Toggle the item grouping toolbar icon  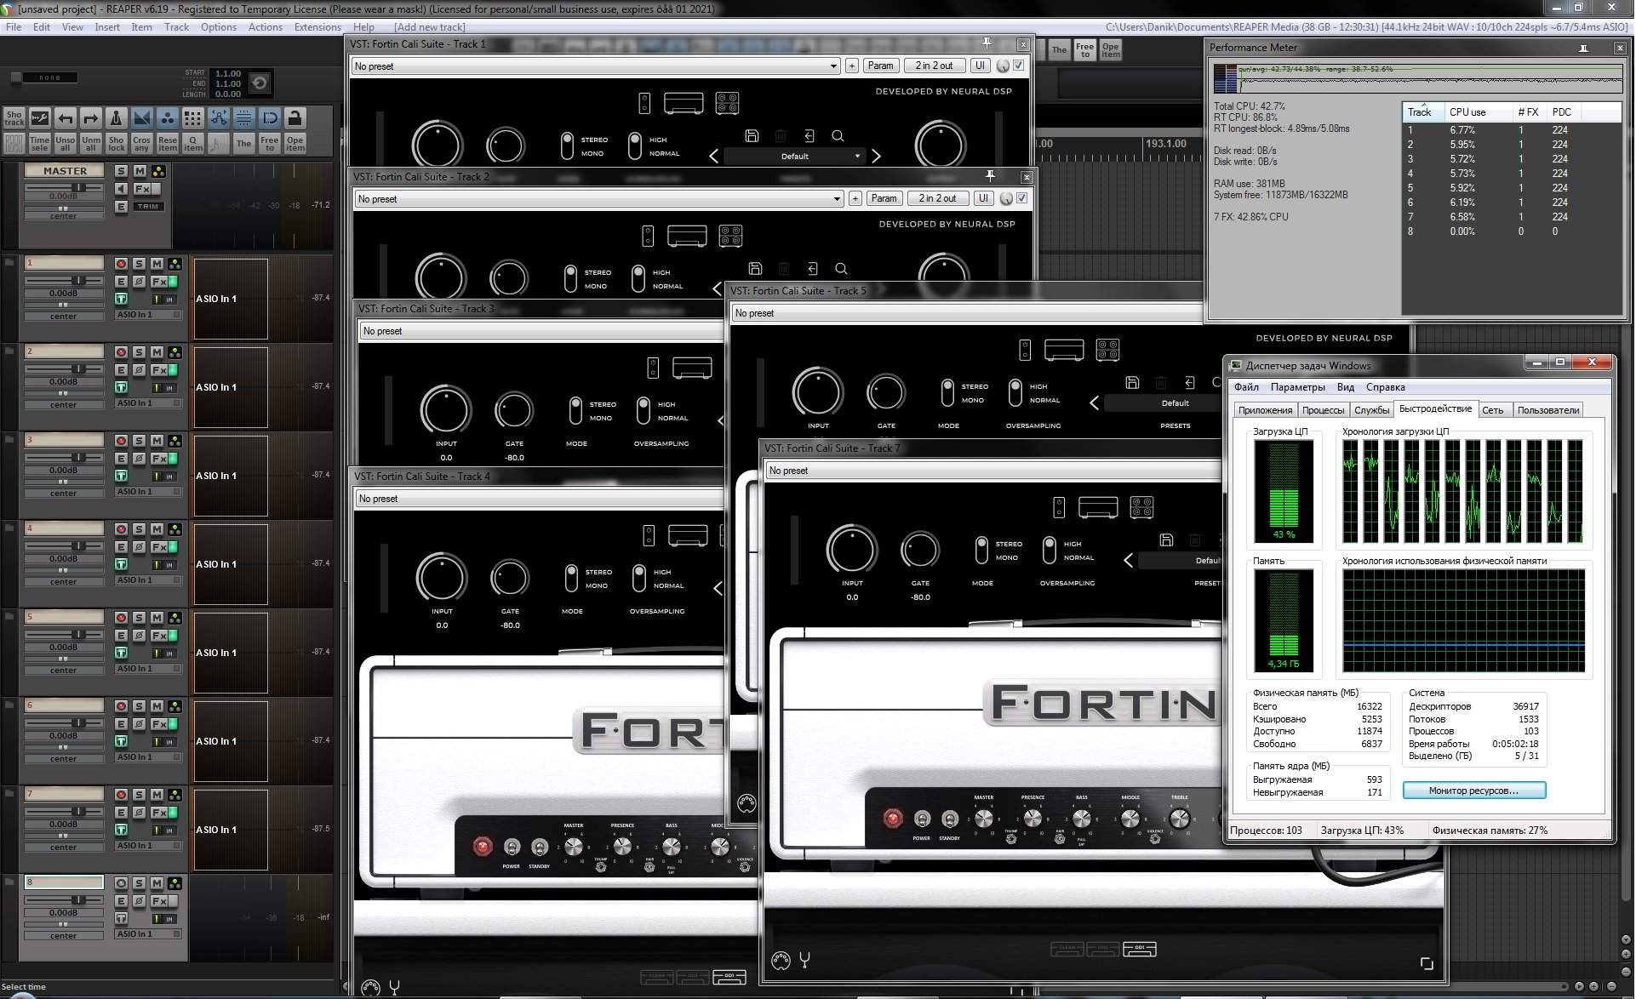tap(168, 118)
